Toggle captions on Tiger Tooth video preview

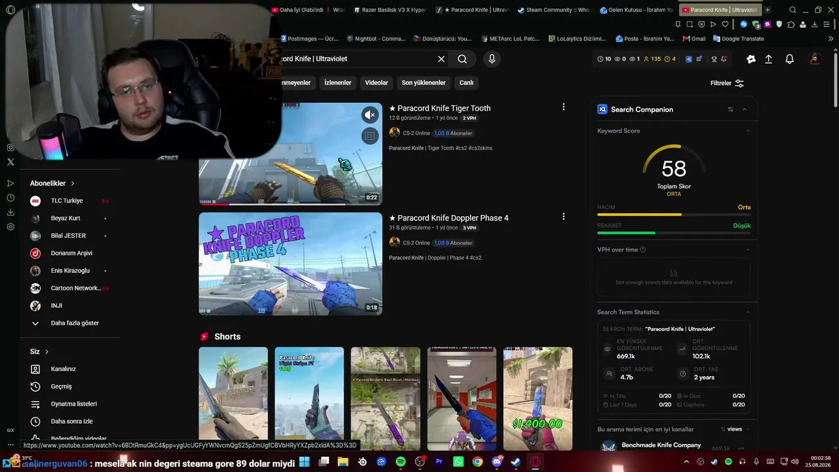coord(370,136)
